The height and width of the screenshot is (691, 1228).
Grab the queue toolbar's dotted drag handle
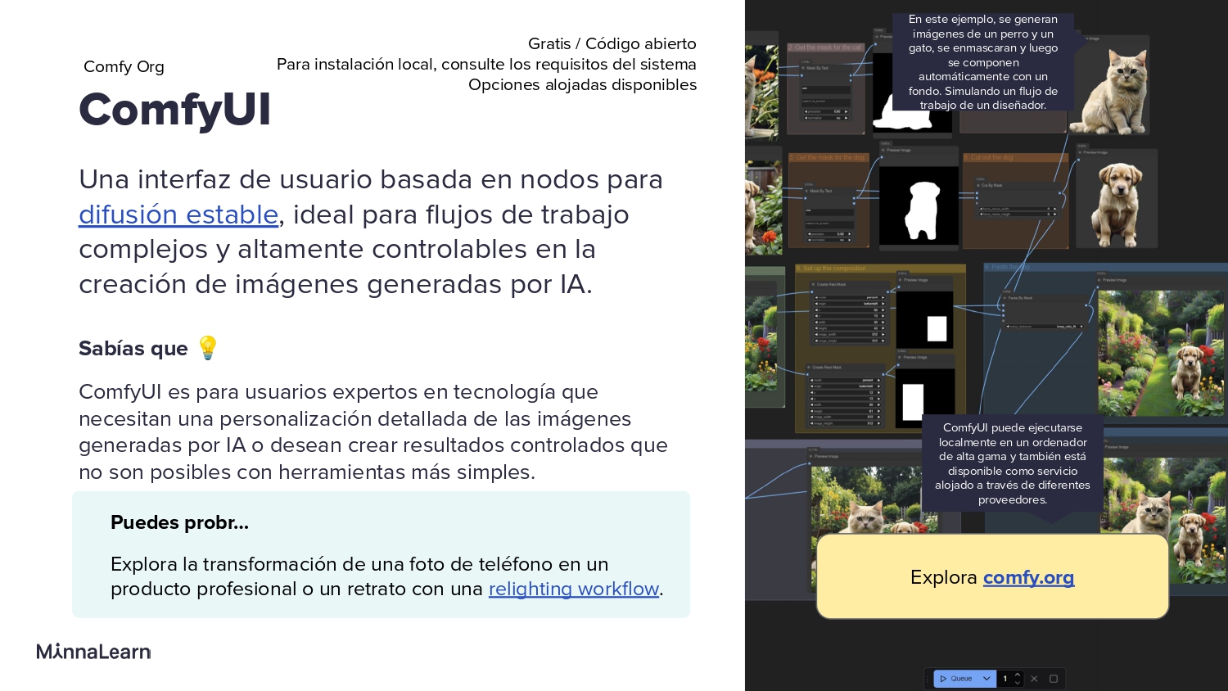point(928,679)
